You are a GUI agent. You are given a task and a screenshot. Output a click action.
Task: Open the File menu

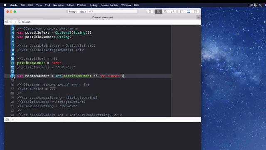[x=23, y=5]
